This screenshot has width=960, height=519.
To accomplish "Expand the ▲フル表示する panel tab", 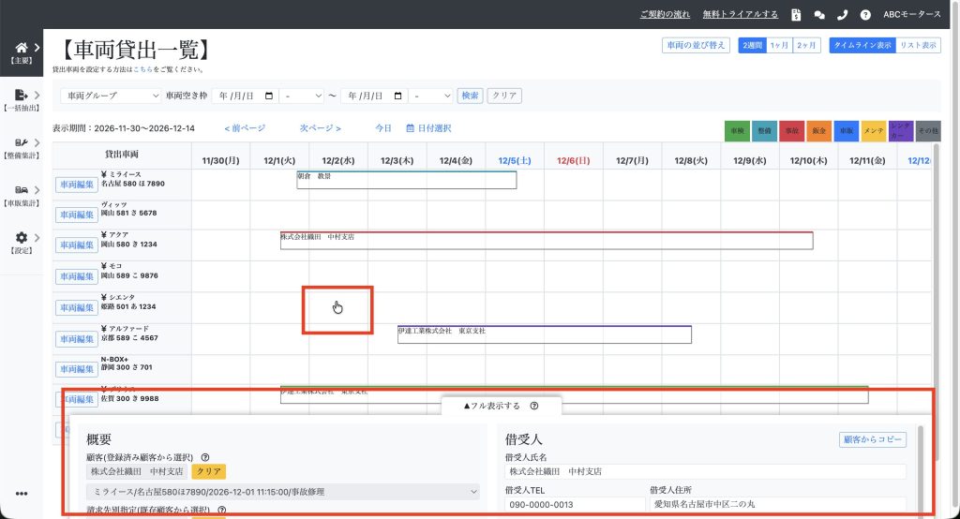I will pos(501,406).
